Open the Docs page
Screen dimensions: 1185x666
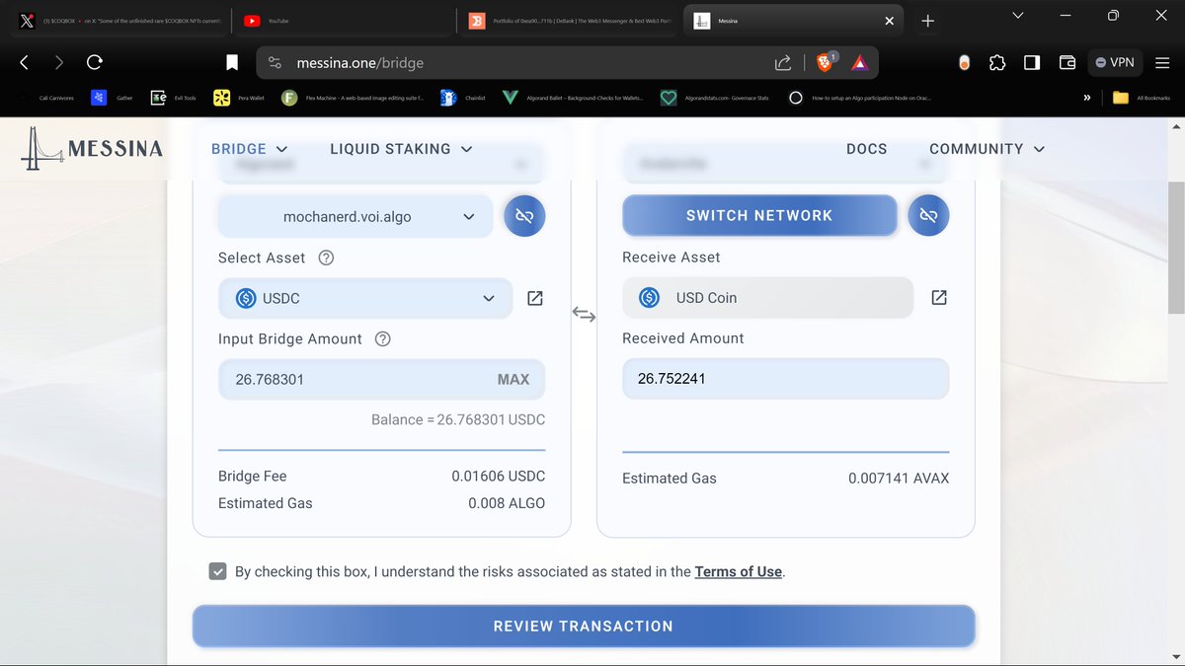click(x=867, y=149)
